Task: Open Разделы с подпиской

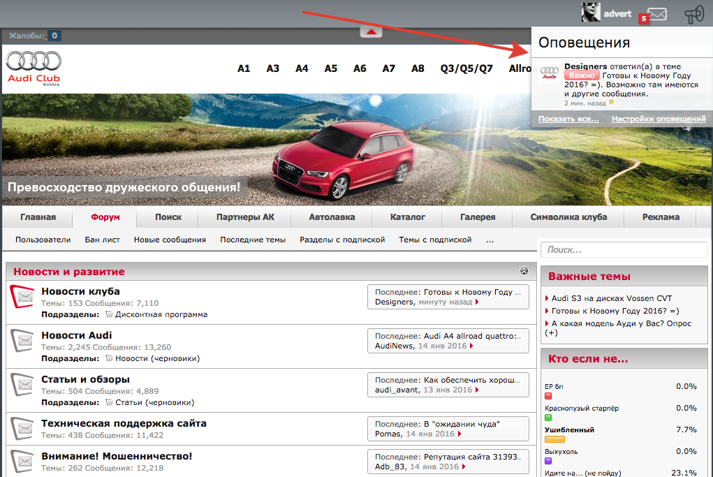Action: 342,240
